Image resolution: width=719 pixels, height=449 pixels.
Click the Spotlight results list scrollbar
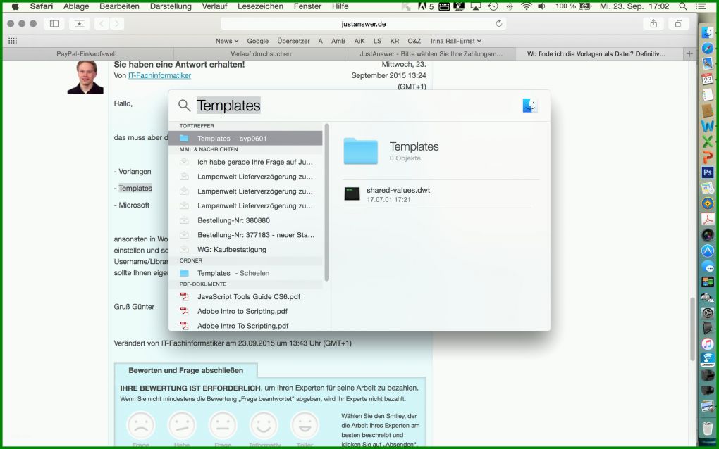click(x=326, y=202)
